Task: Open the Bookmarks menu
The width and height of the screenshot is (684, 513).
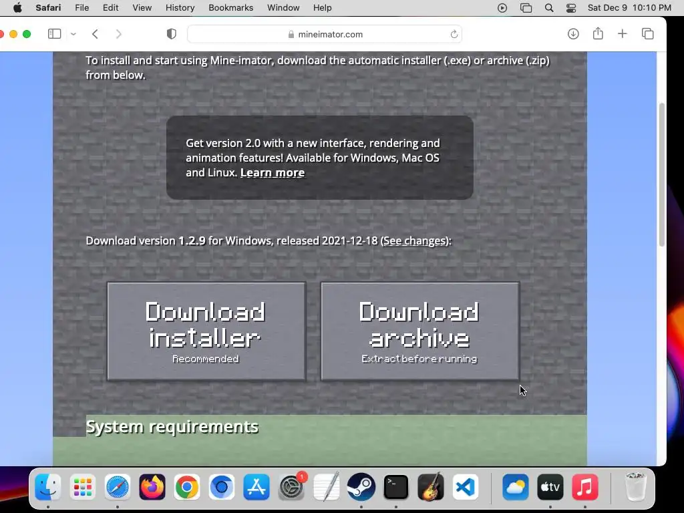Action: [x=230, y=8]
